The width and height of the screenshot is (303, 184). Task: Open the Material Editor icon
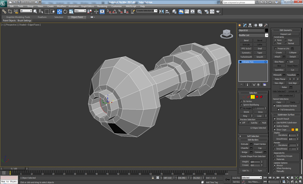(x=199, y=11)
